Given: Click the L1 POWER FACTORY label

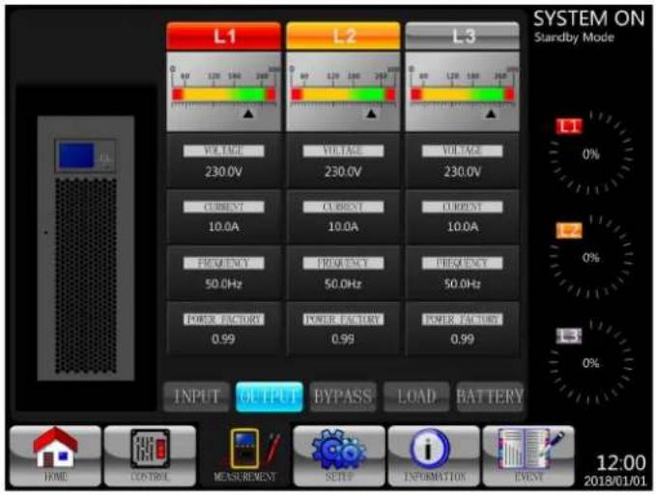Looking at the screenshot, I should [223, 319].
